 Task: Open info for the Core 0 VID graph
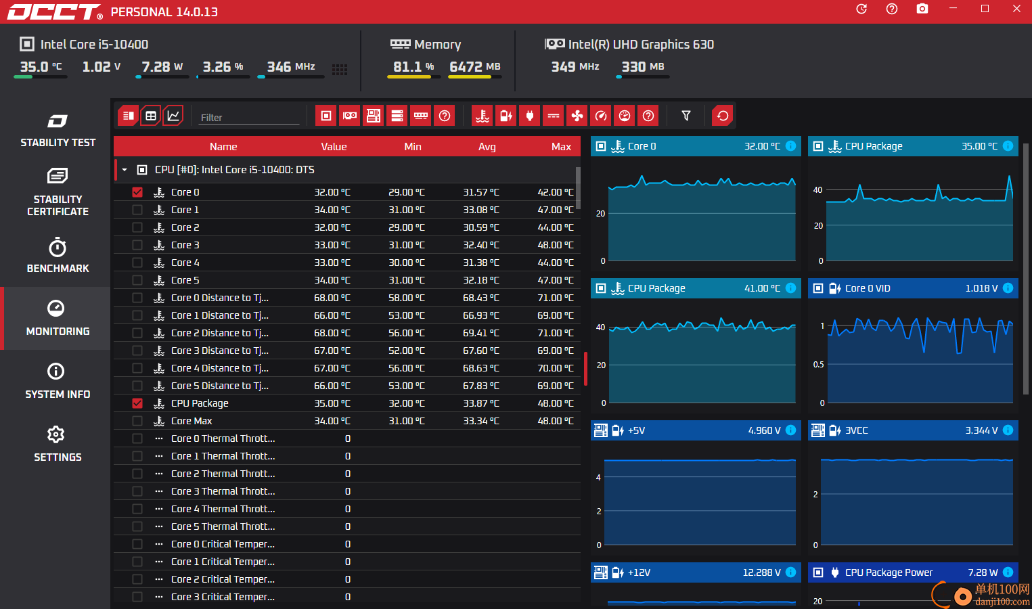[x=1008, y=288]
